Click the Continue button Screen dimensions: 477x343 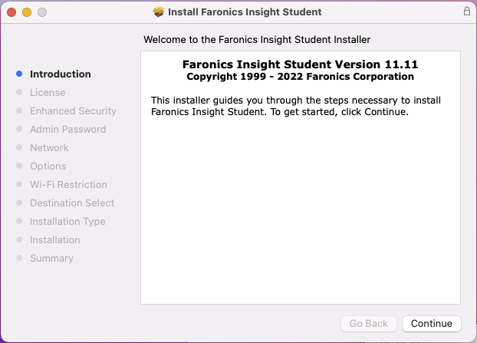[432, 324]
